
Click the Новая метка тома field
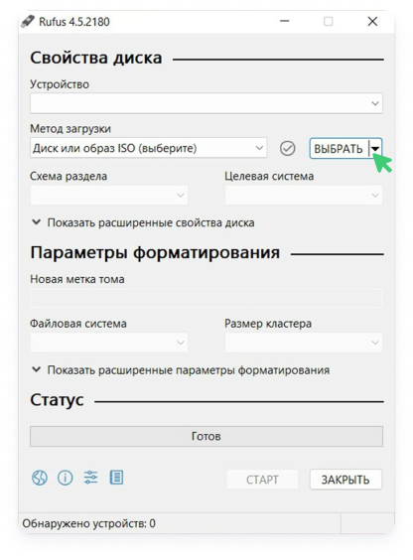tap(206, 298)
